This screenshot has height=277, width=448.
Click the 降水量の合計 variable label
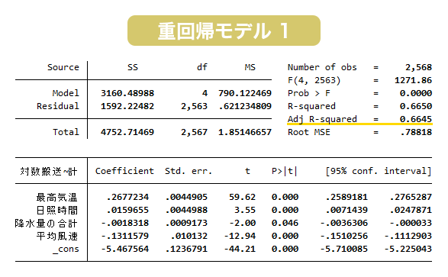[x=47, y=223]
